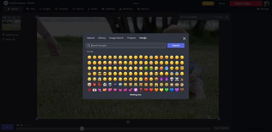Image resolution: width=272 pixels, height=132 pixels.
Task: Select the exploding head emoji
Action: click(x=182, y=68)
